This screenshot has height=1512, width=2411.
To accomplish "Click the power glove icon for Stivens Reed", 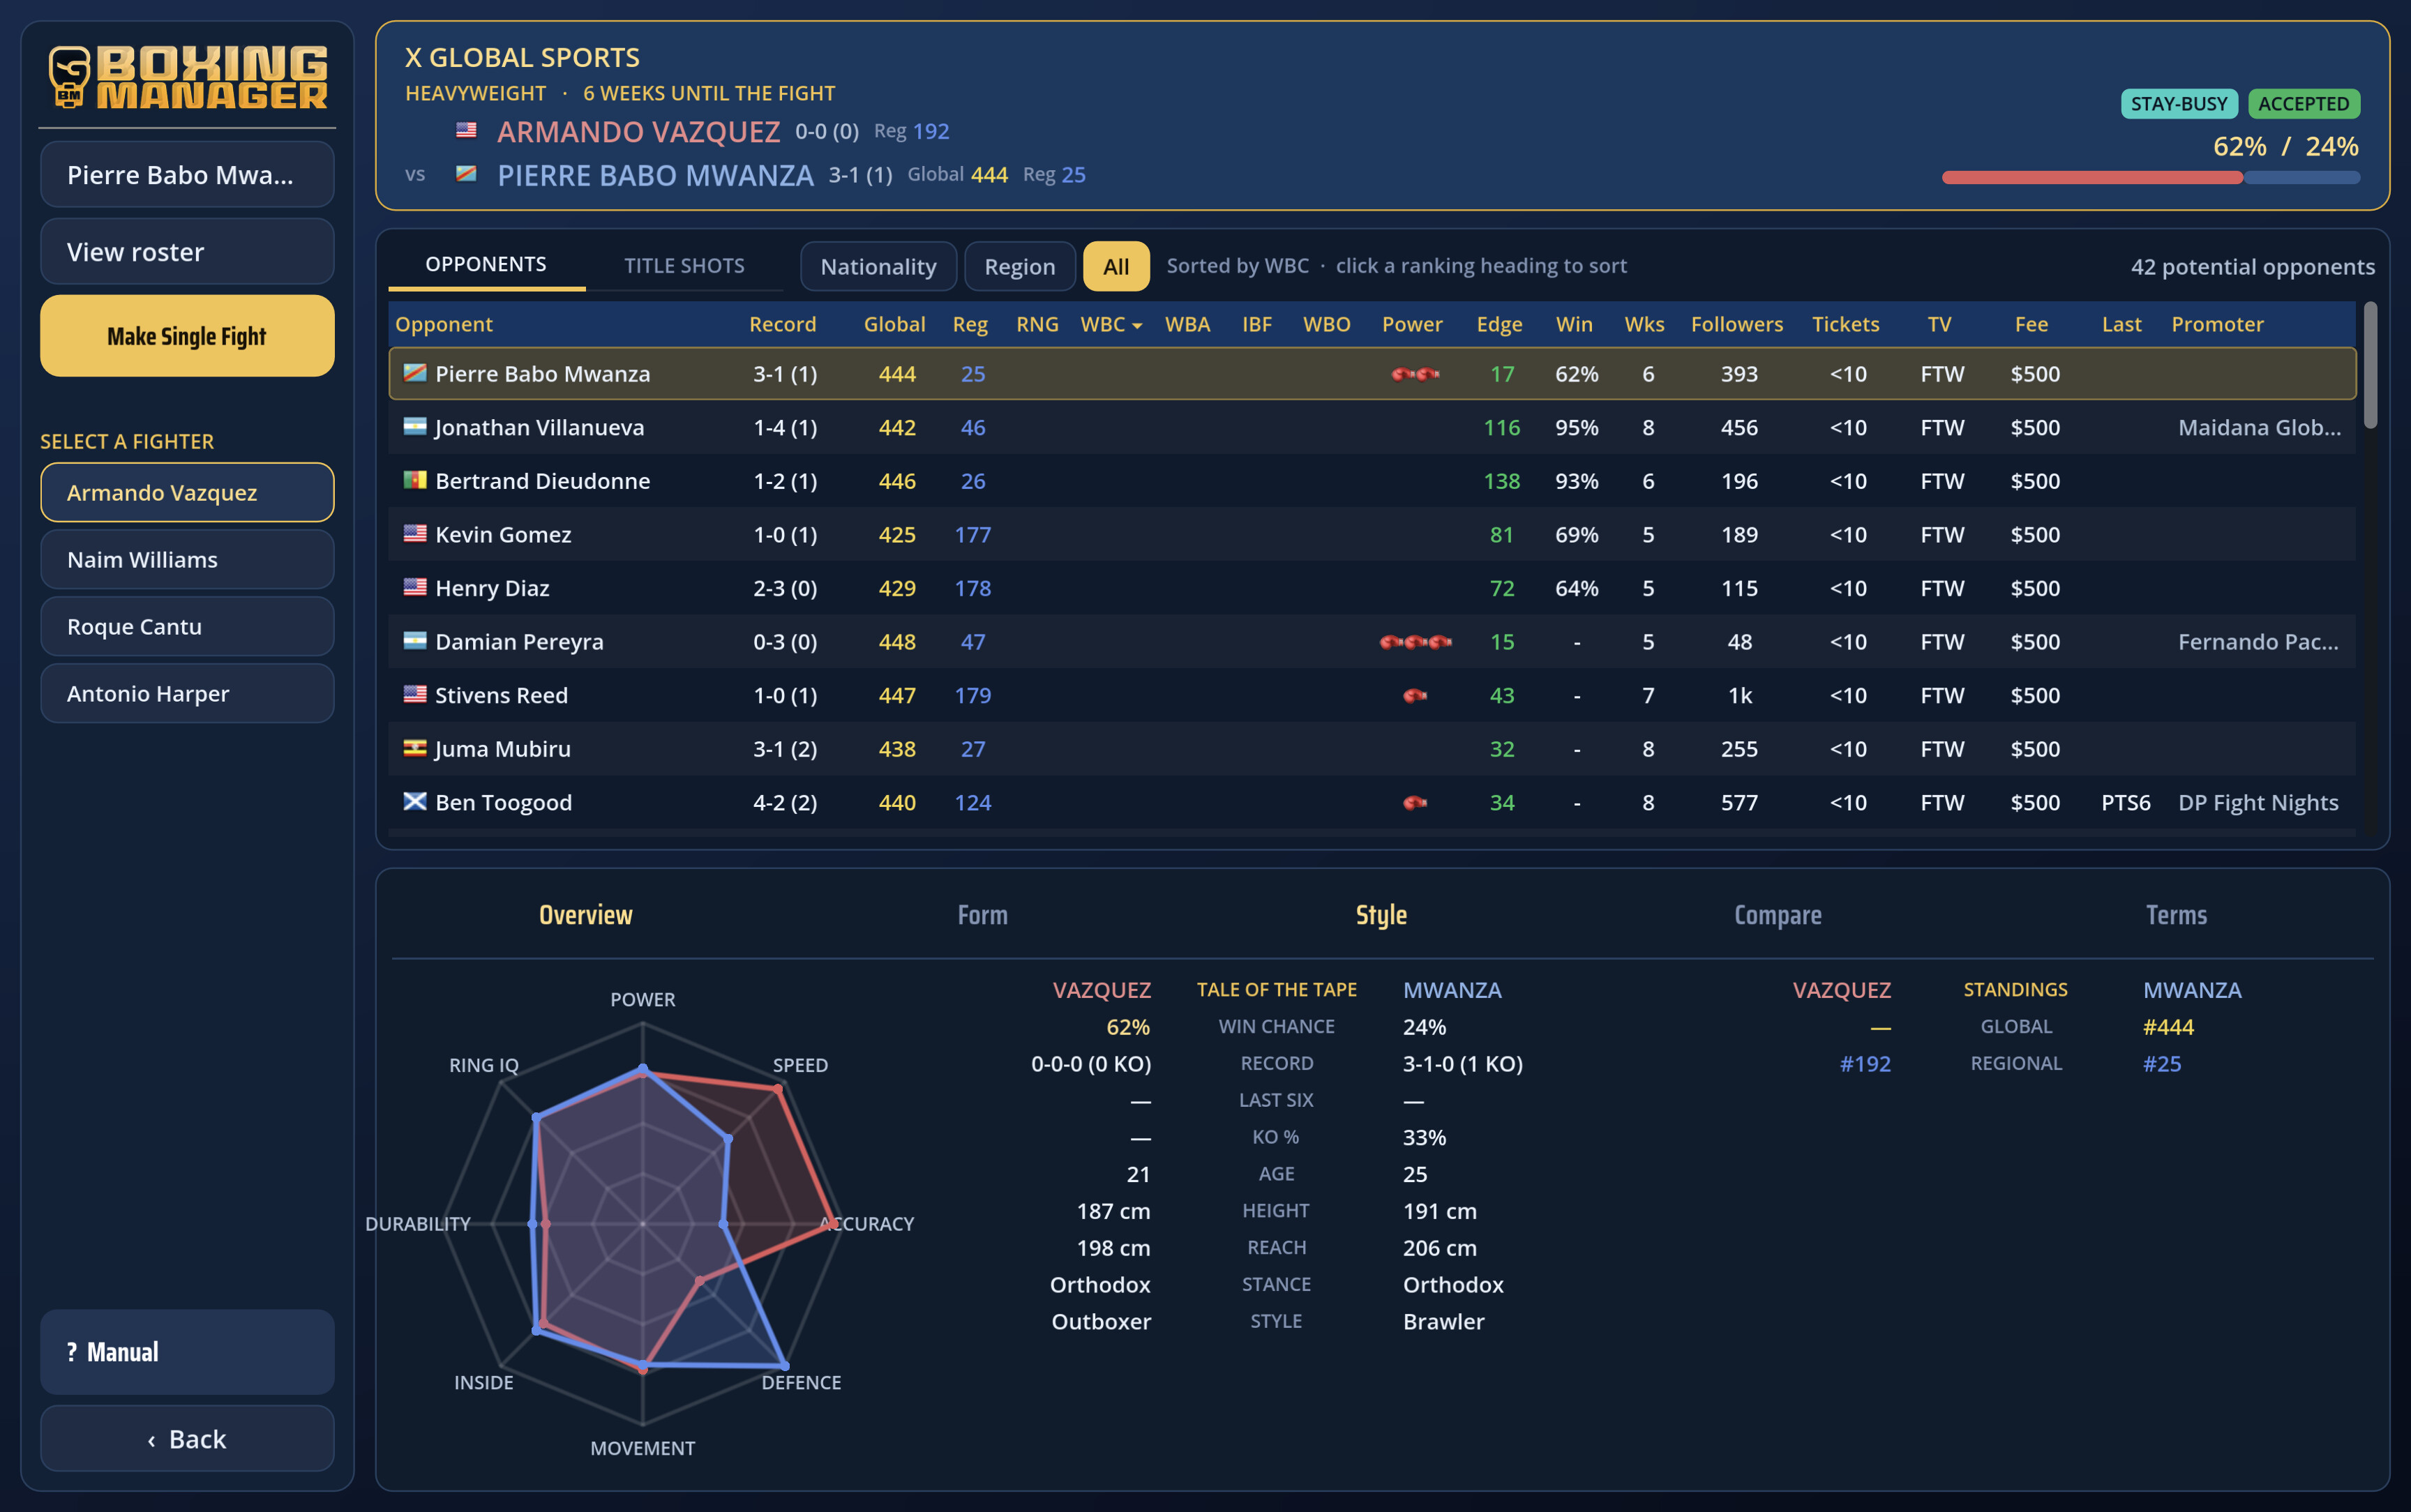I will tap(1415, 695).
